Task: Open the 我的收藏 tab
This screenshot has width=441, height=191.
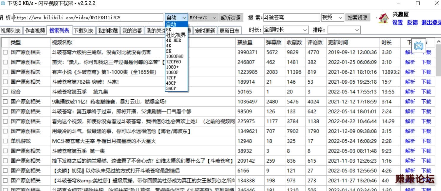Action: (x=108, y=30)
